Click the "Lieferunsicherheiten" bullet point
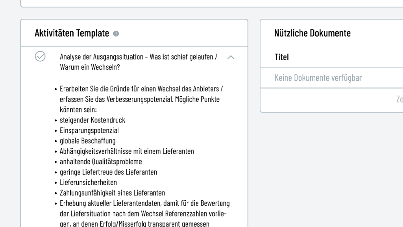Image resolution: width=403 pixels, height=227 pixels. point(88,182)
